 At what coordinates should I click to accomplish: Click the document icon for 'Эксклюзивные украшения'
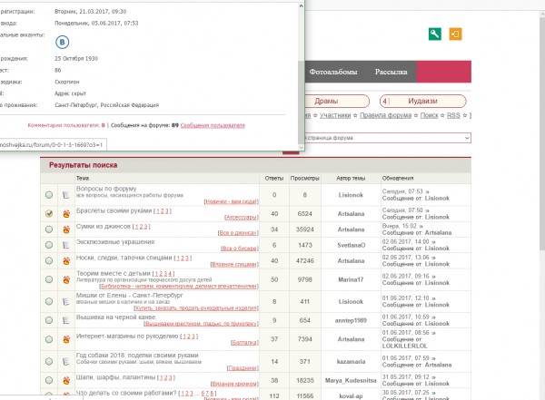[66, 245]
